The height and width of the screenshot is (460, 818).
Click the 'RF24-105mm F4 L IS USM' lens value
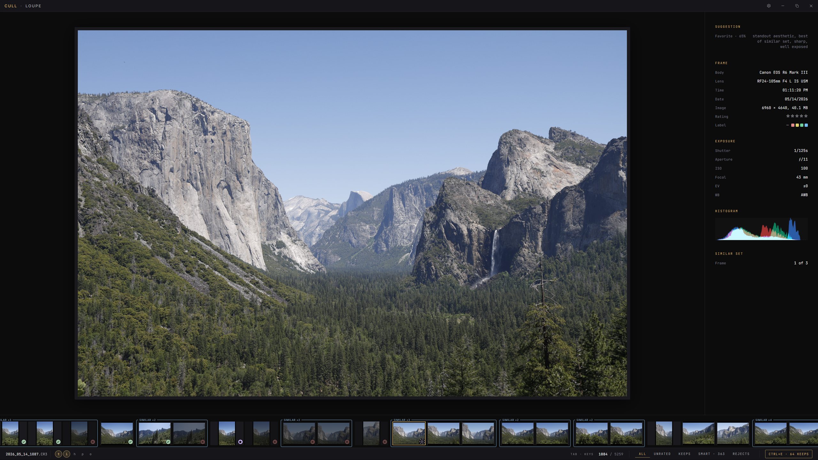pos(782,81)
